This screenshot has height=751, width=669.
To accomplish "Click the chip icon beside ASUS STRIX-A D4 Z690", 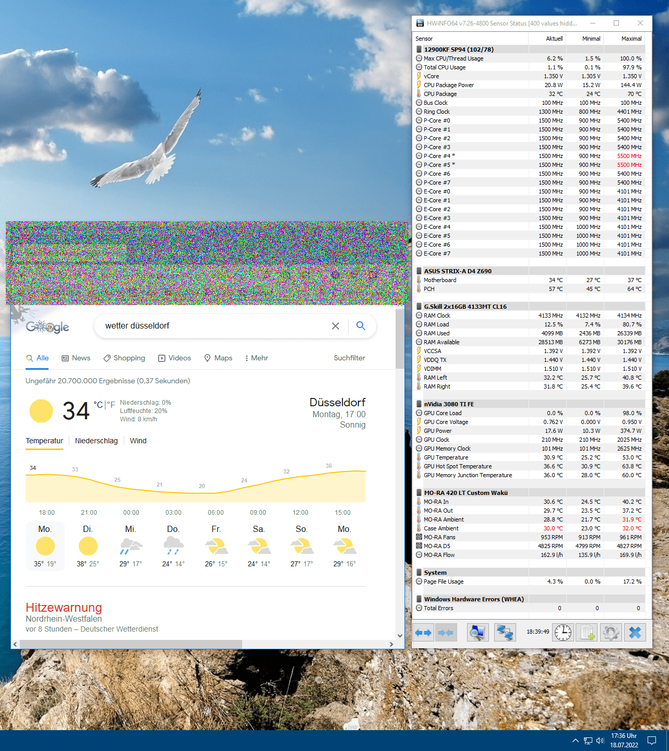I will [419, 271].
